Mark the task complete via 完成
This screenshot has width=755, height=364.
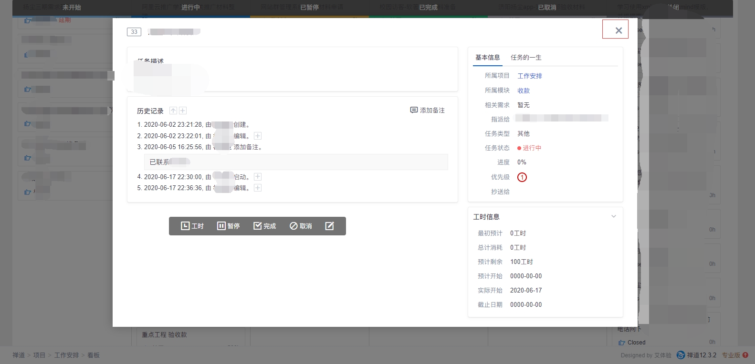(x=264, y=226)
